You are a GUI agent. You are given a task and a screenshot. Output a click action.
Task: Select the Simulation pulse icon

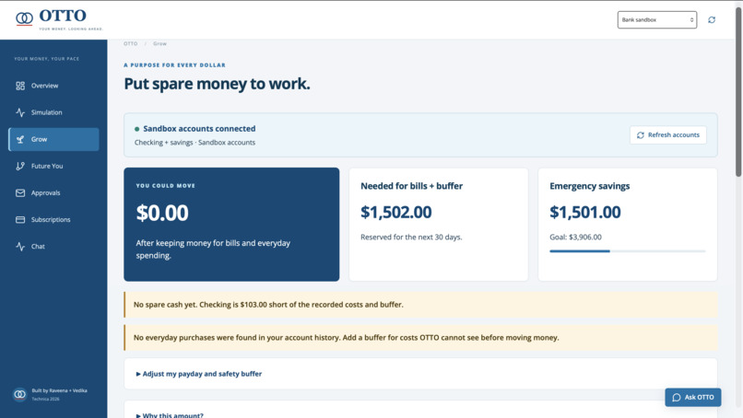20,112
